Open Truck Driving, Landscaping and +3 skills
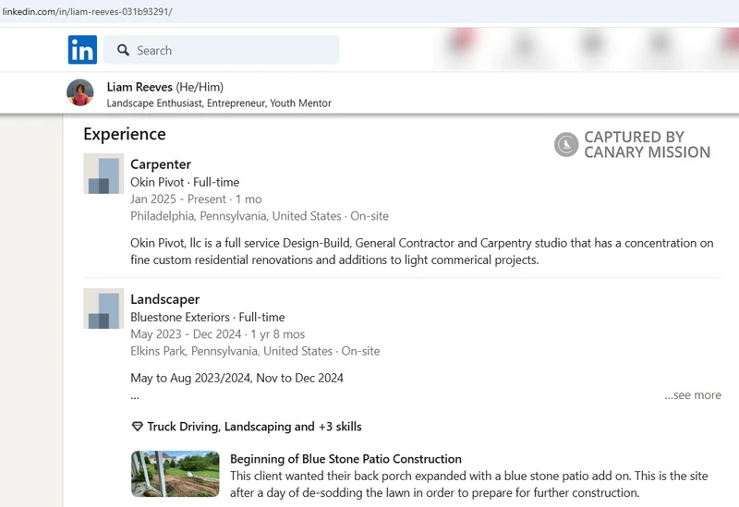The width and height of the screenshot is (739, 507). 255,427
